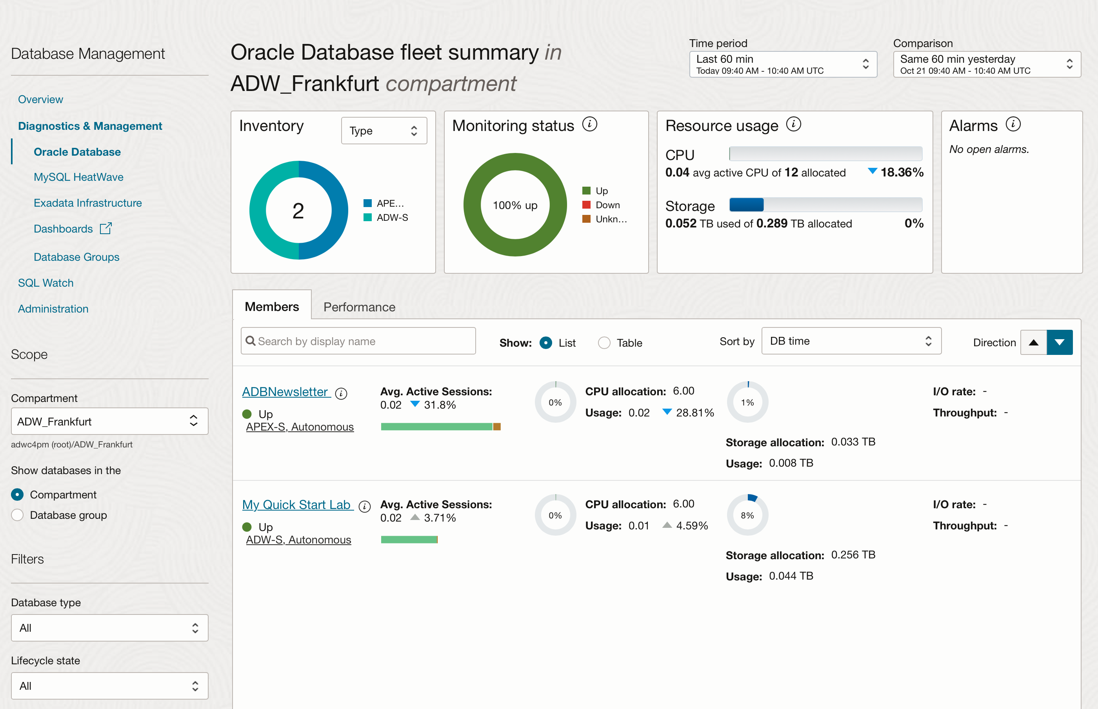Click the Monitoring status info icon

click(x=589, y=124)
